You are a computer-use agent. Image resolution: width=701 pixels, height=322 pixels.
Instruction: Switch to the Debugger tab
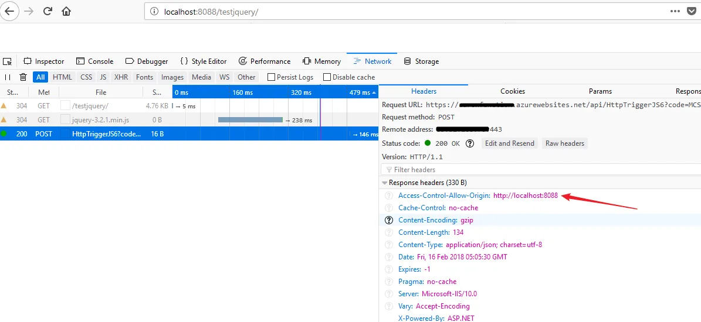pos(147,61)
